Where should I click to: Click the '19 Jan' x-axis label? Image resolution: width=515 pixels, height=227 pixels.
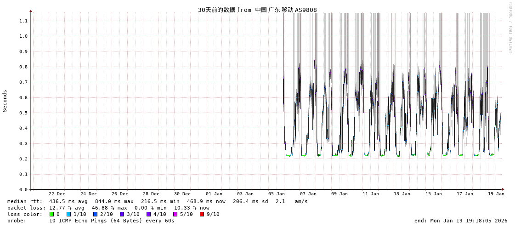pos(496,194)
